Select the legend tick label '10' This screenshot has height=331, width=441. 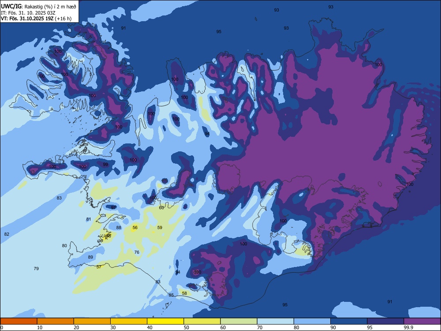coord(40,327)
